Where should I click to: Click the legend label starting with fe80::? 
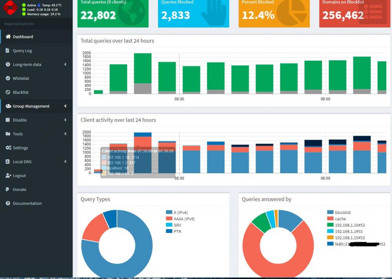click(360, 244)
